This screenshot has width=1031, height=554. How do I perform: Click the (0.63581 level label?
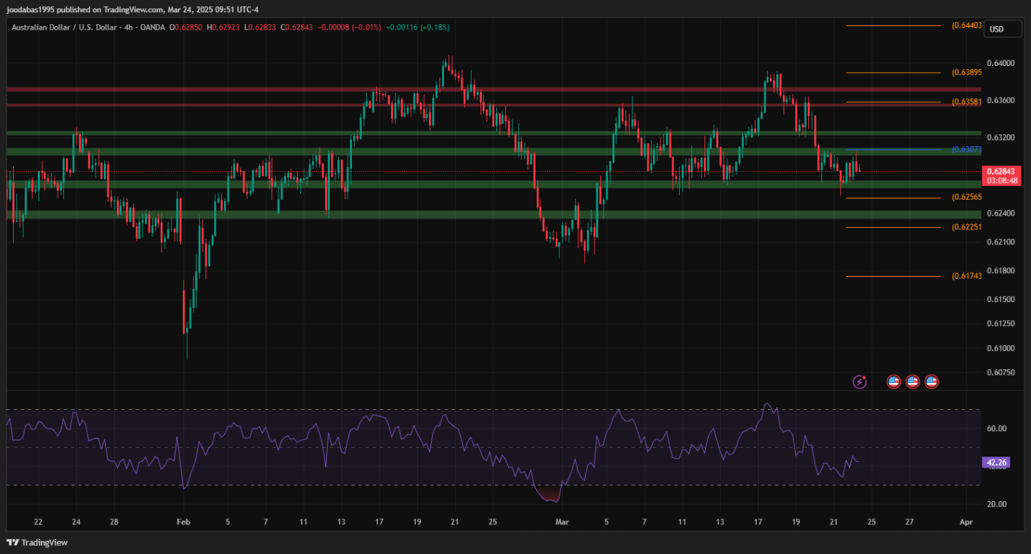[x=966, y=102]
